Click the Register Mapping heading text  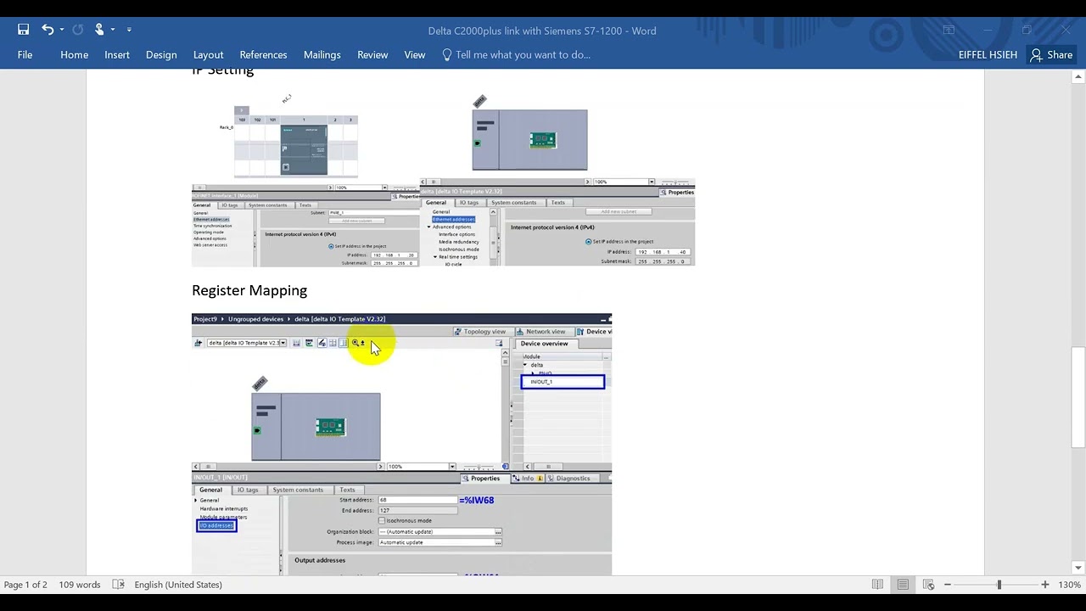point(249,290)
